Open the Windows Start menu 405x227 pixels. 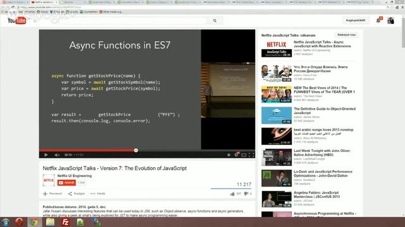(x=6, y=222)
